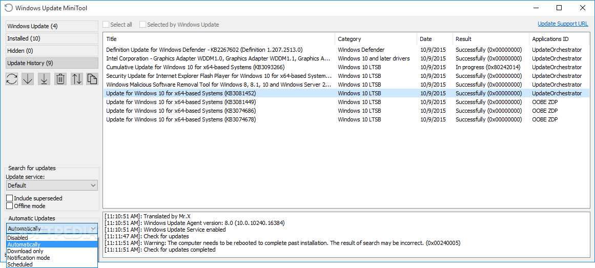Select update KB3081449 row
This screenshot has width=595, height=268.
click(346, 102)
